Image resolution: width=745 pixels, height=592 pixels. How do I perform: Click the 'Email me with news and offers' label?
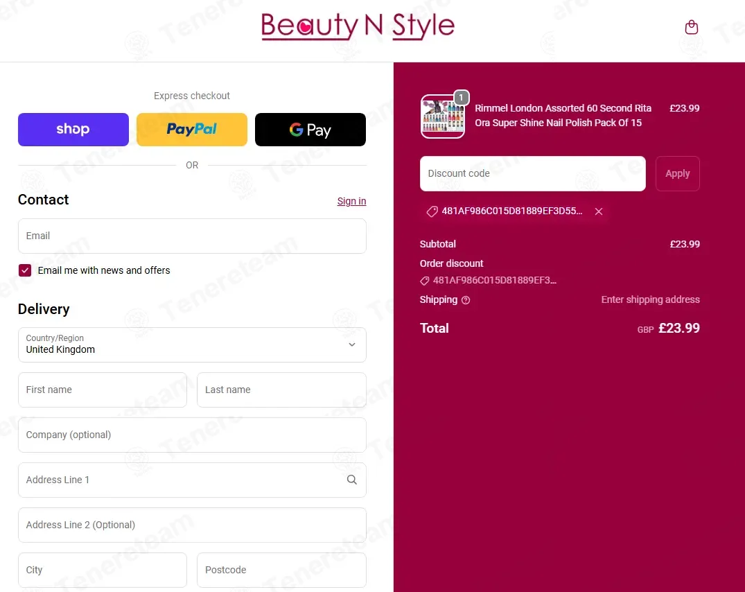[104, 270]
